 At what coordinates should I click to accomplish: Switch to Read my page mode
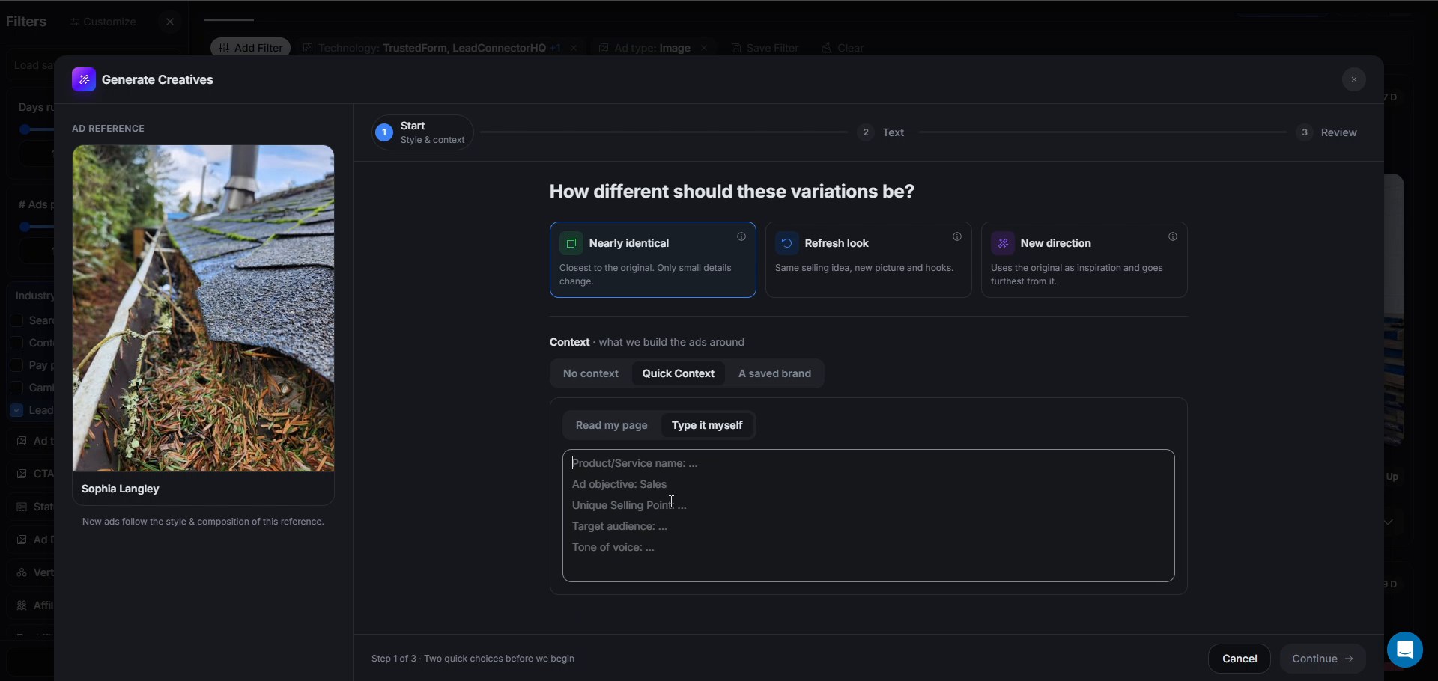coord(611,425)
